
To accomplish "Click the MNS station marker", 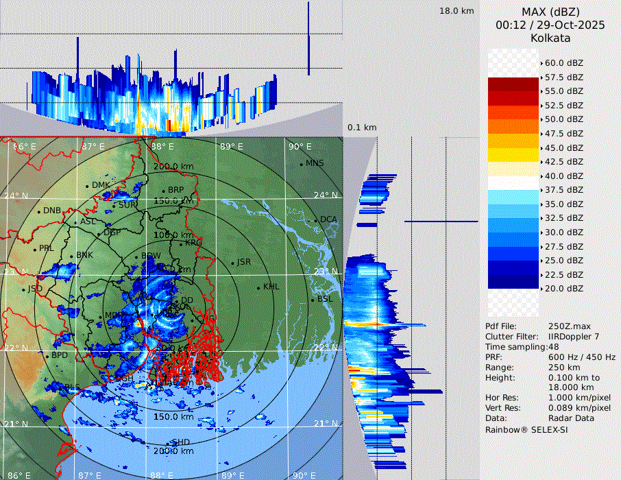I will click(x=301, y=164).
